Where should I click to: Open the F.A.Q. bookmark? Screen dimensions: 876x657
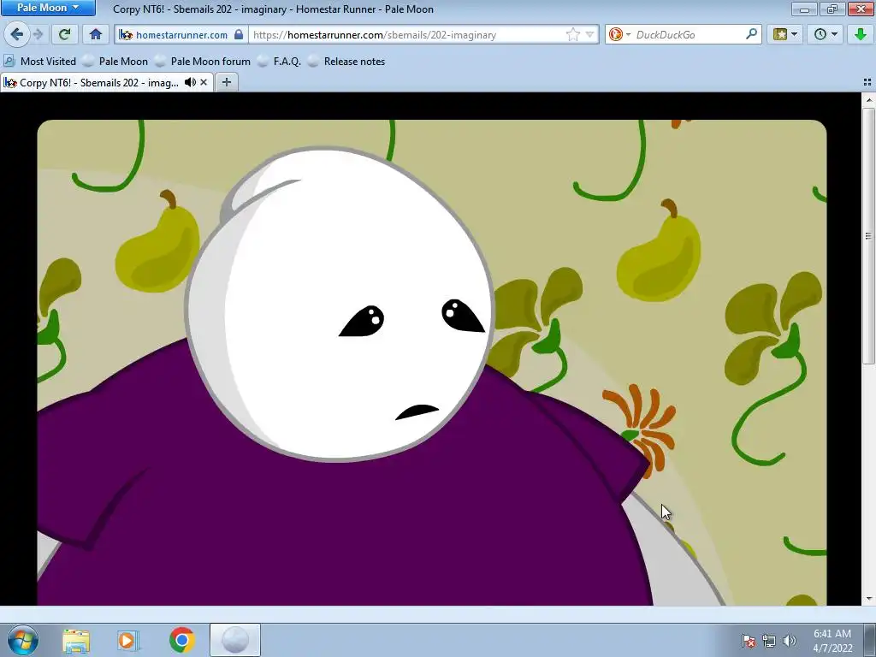280,62
